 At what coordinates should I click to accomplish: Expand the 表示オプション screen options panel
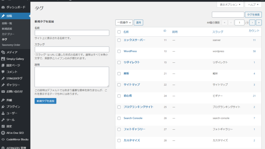click(230, 5)
